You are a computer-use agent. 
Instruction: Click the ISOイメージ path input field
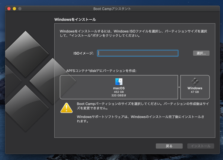click(138, 53)
